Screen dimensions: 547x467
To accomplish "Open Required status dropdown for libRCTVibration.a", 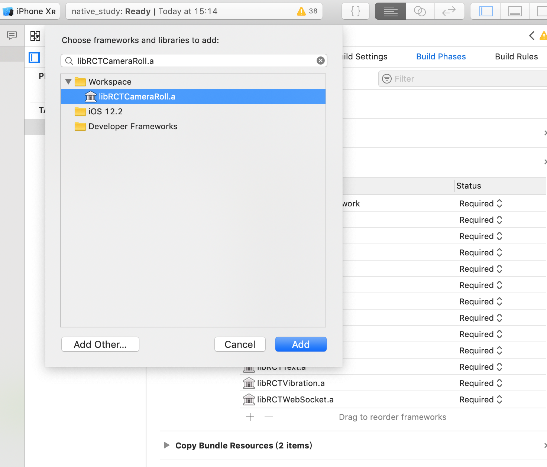I will click(x=481, y=383).
